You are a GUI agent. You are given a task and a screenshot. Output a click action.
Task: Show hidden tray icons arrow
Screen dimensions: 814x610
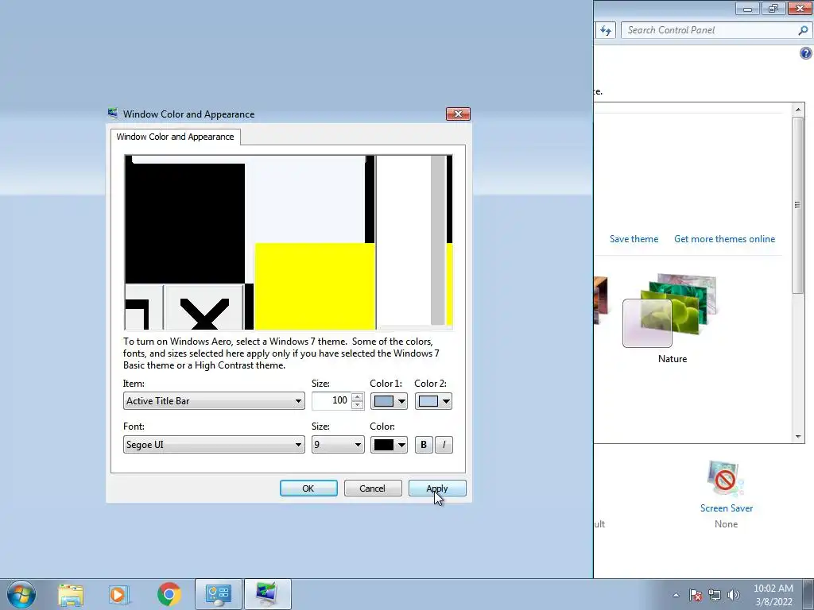(676, 595)
